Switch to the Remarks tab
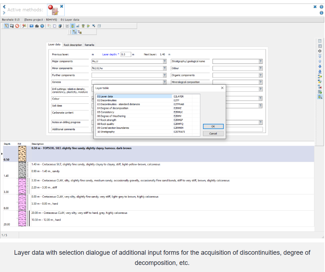 [x=89, y=45]
